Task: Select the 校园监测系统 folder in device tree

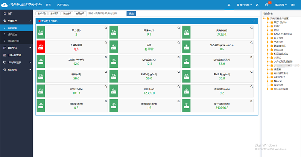Action: (x=281, y=54)
